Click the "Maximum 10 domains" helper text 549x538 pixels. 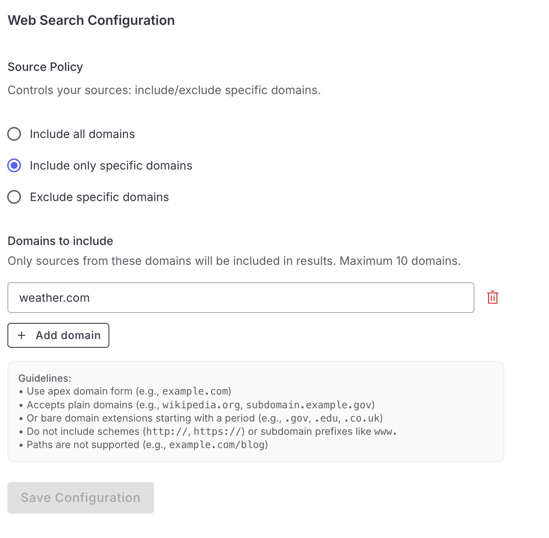(x=400, y=261)
